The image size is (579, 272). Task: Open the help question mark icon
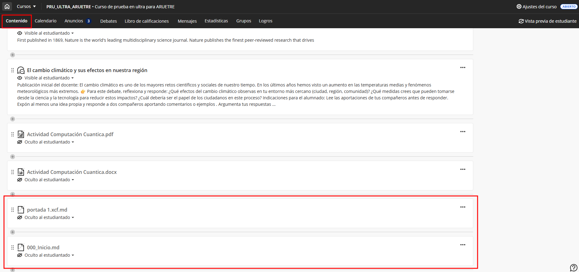(x=573, y=268)
